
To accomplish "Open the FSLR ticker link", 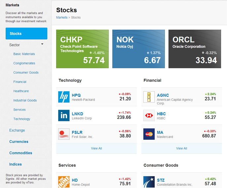I will pyautogui.click(x=77, y=132).
